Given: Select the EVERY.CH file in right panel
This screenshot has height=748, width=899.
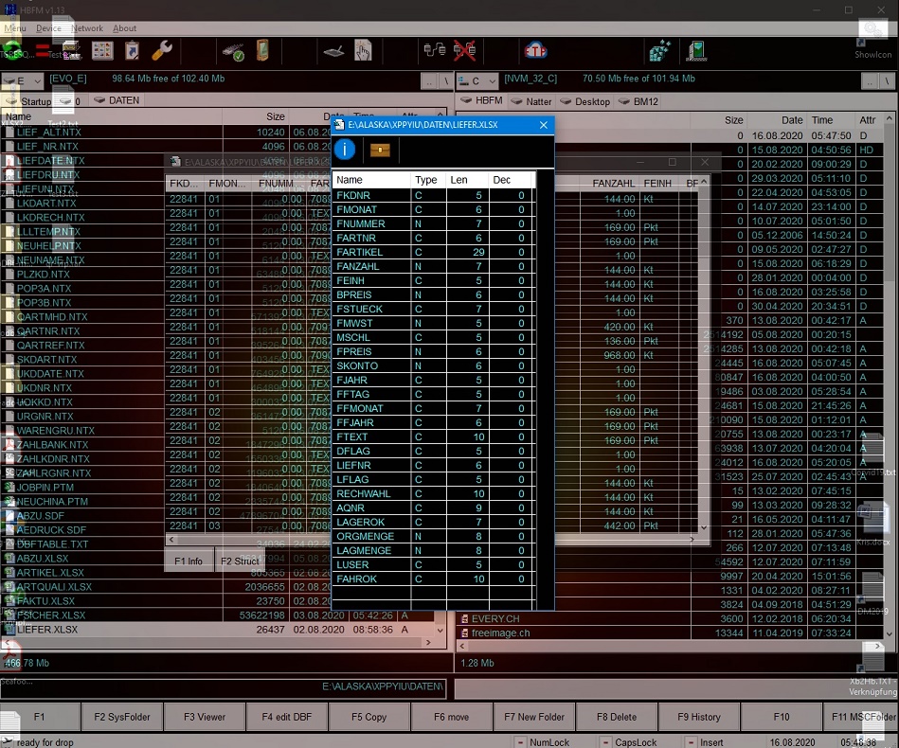Looking at the screenshot, I should click(x=671, y=618).
